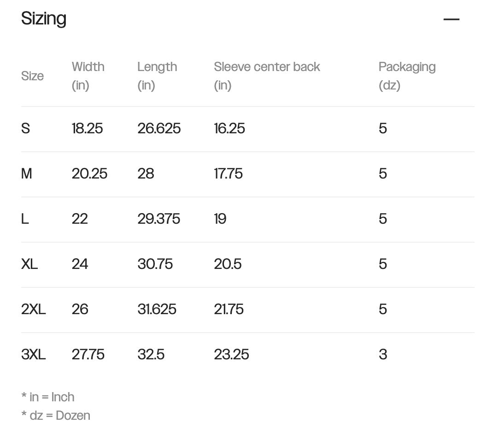Click the 30.75 length value for XL
The image size is (493, 441).
pos(155,264)
